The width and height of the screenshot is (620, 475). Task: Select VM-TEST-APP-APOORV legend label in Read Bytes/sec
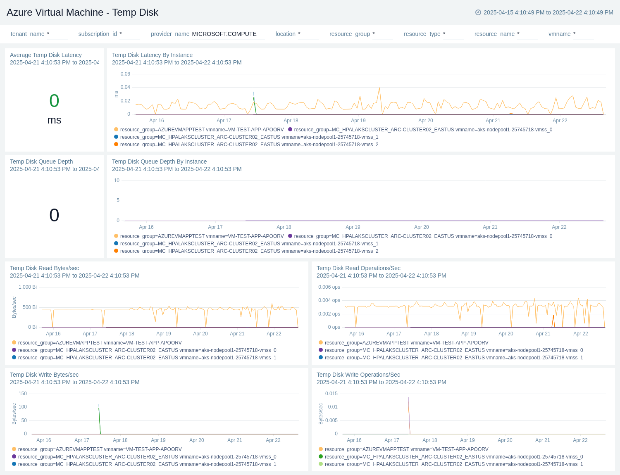click(100, 343)
